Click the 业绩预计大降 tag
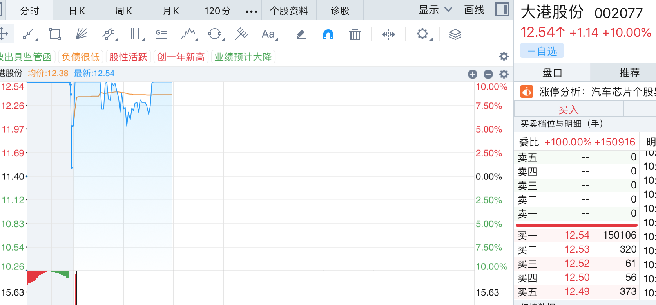 [x=243, y=57]
